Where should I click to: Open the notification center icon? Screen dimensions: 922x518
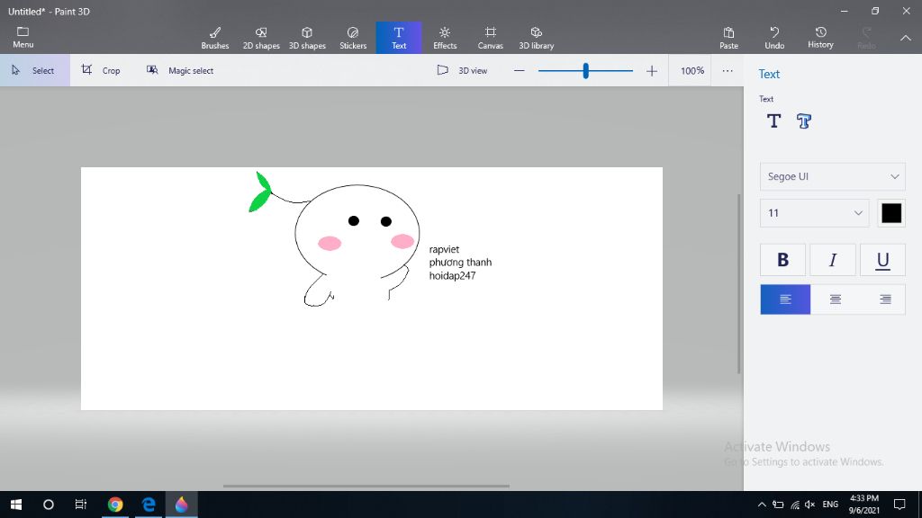point(899,505)
